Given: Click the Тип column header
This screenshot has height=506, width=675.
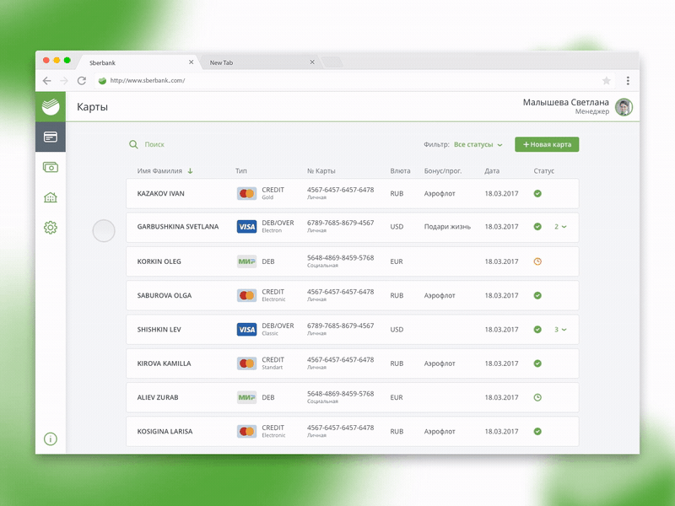Looking at the screenshot, I should (241, 171).
